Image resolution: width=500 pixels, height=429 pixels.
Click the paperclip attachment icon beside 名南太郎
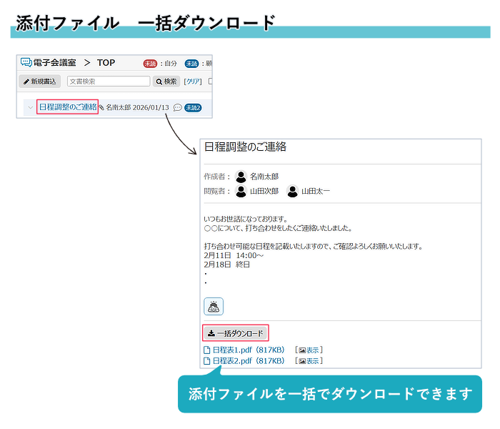(101, 108)
